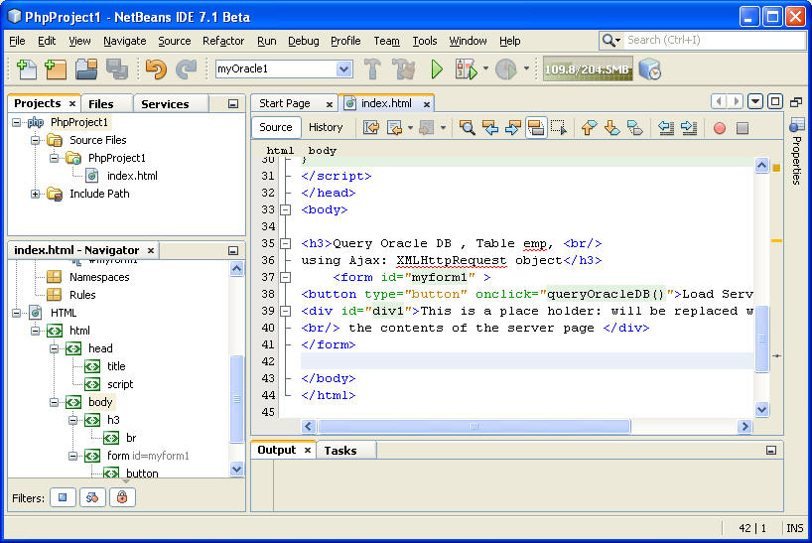Click the memory usage bar 109.8/204.5MB
Viewport: 812px width, 543px height.
[x=588, y=69]
